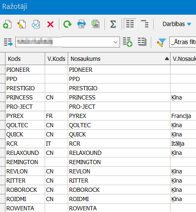Switch to flat list view mode
This screenshot has width=196, height=212.
[130, 24]
